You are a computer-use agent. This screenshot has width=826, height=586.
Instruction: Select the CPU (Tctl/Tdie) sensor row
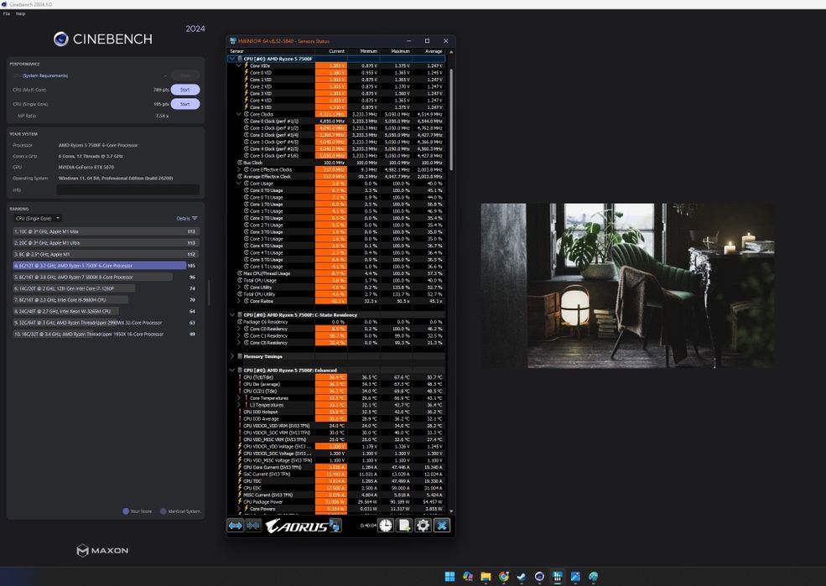pos(336,377)
